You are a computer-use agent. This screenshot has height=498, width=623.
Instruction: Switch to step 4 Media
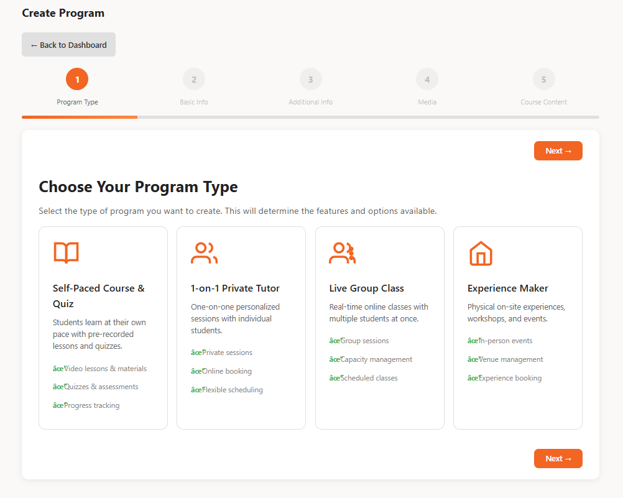coord(427,80)
